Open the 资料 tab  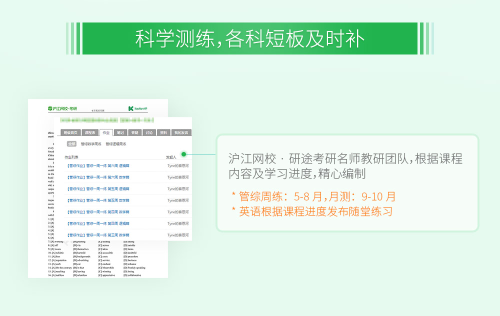163,132
